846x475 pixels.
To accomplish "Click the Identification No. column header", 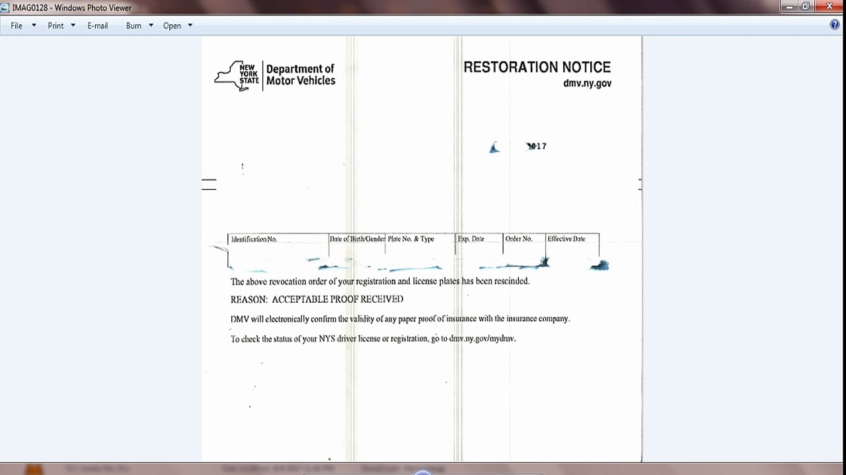I will [254, 239].
